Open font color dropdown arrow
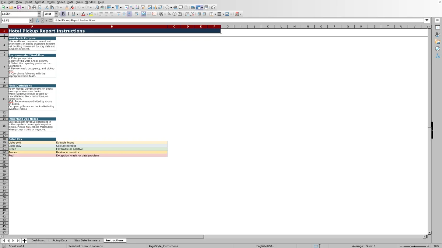 click(x=87, y=14)
